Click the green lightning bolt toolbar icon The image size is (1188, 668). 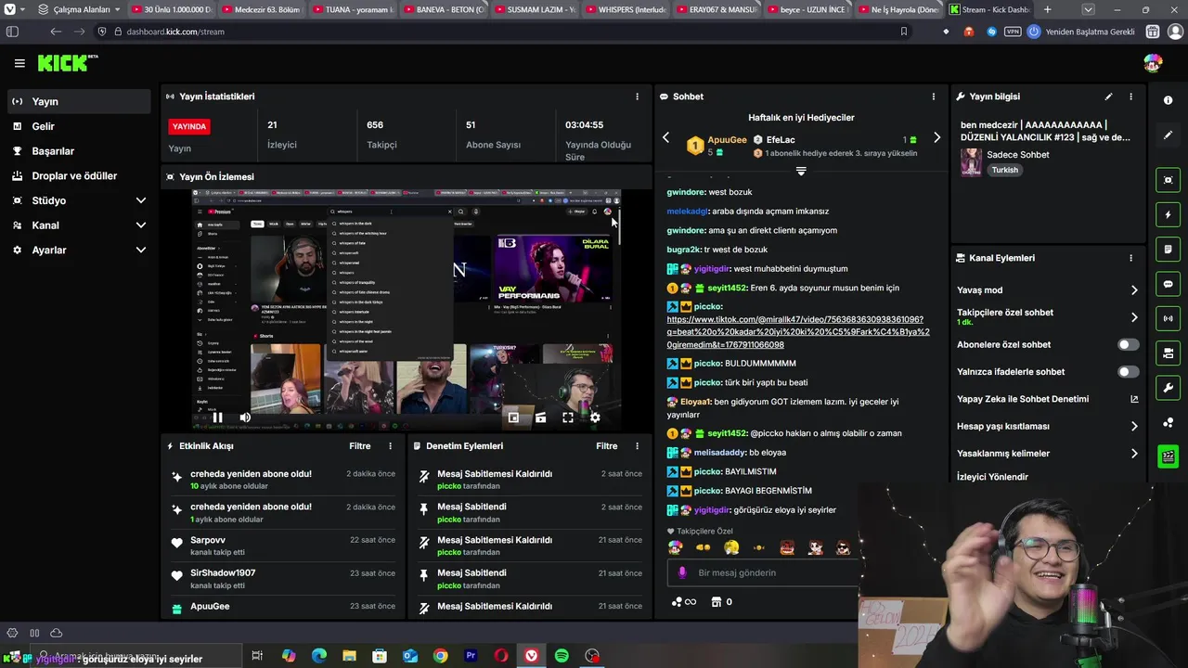pos(1168,214)
